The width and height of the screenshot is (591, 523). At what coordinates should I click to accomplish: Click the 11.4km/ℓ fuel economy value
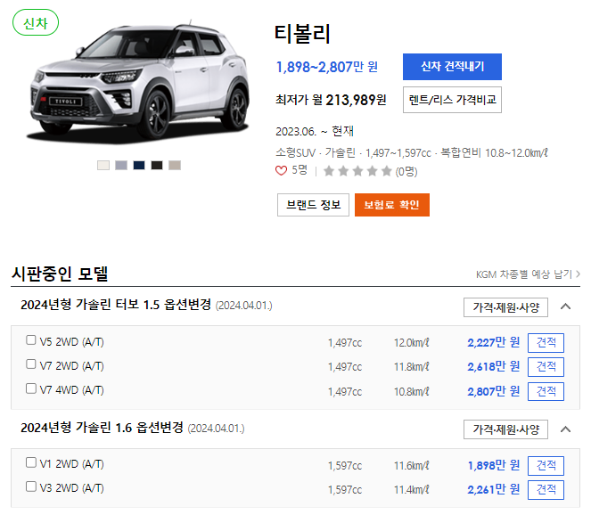[411, 490]
